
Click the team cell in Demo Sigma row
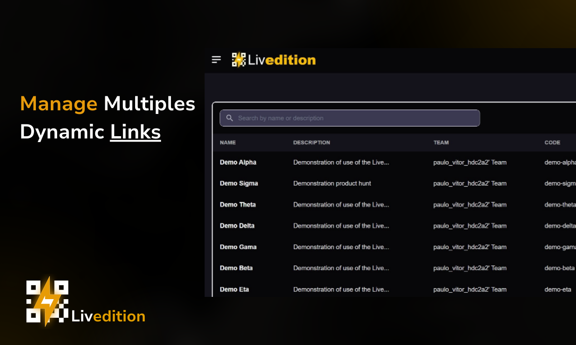[470, 183]
